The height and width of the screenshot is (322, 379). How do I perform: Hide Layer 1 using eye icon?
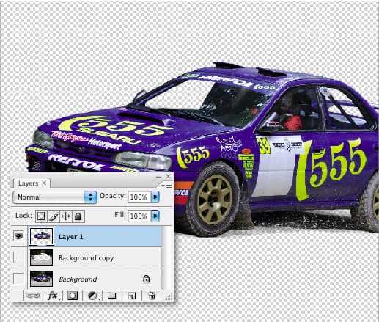[19, 236]
